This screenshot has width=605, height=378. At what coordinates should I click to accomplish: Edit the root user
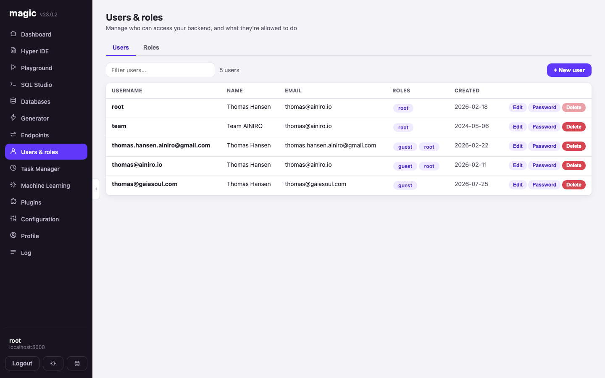point(518,108)
